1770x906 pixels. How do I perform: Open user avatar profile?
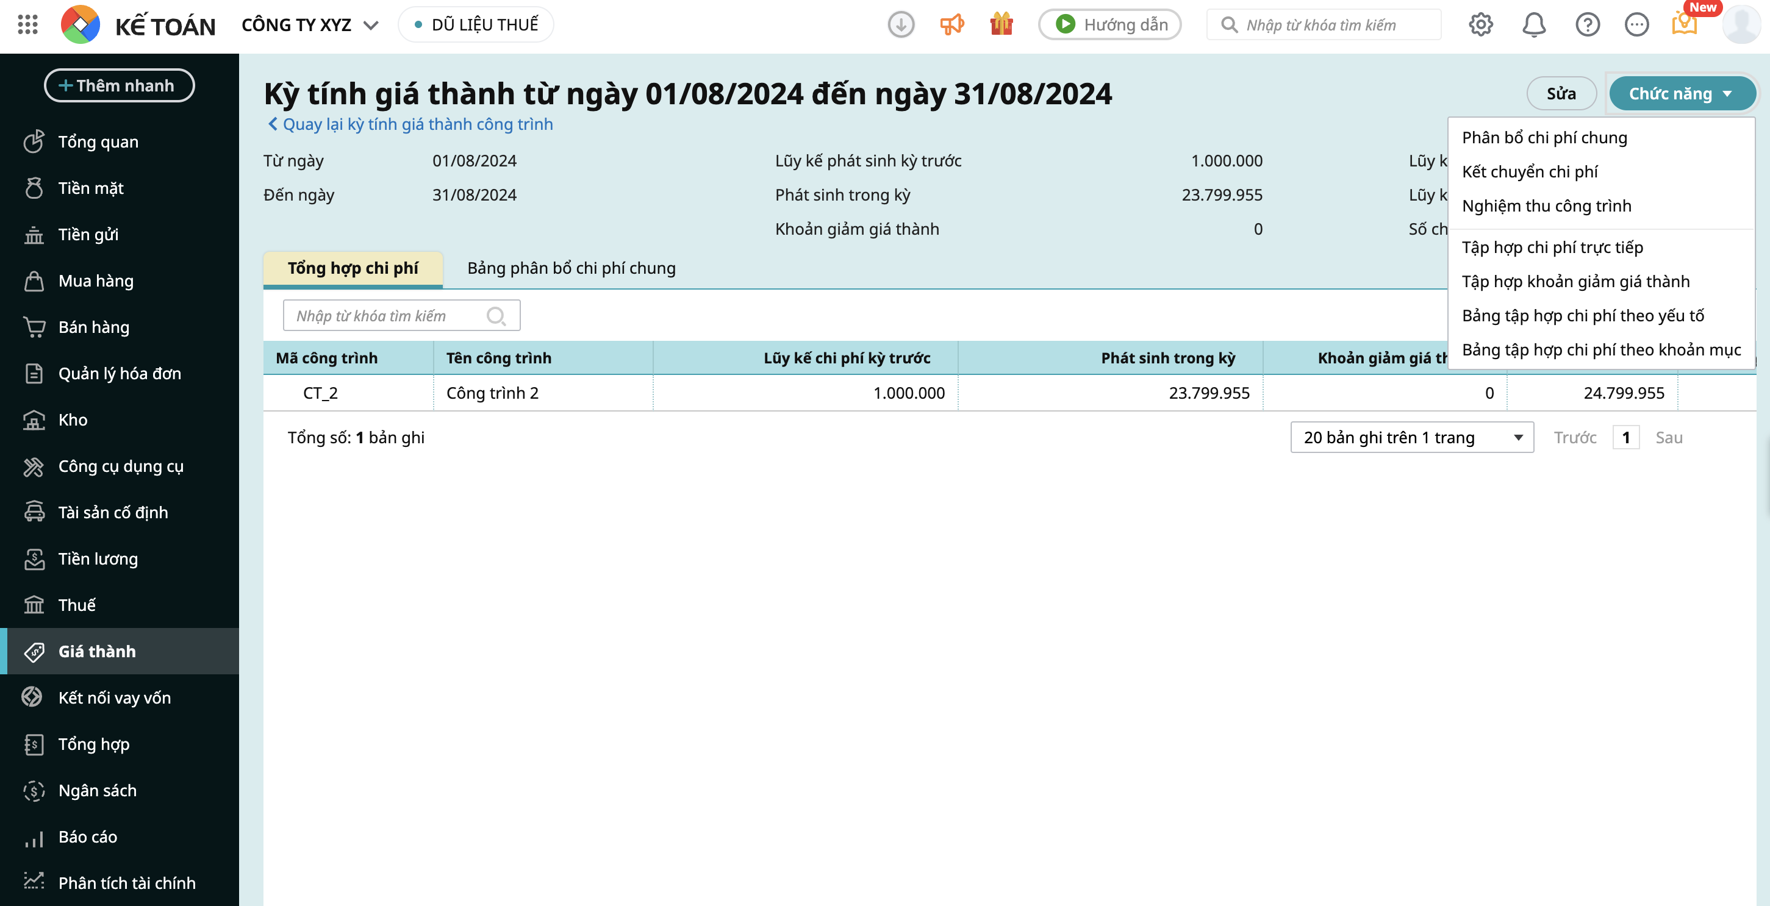[x=1742, y=25]
